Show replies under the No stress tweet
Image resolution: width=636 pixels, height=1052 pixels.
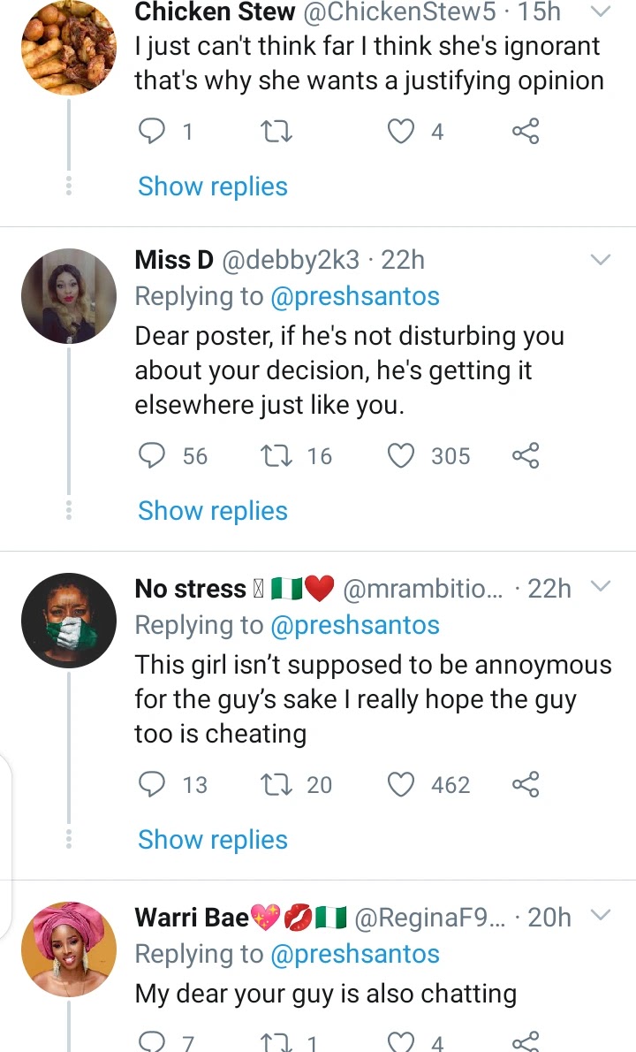point(213,840)
